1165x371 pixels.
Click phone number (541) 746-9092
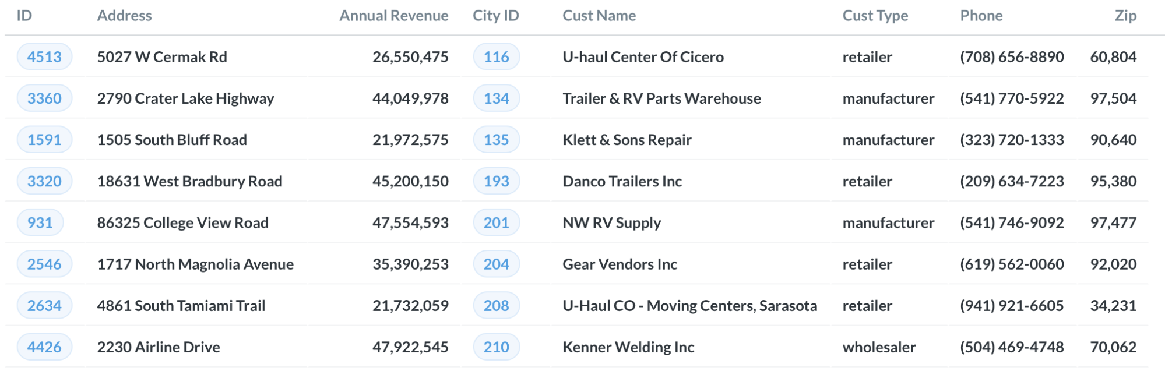click(x=1012, y=222)
